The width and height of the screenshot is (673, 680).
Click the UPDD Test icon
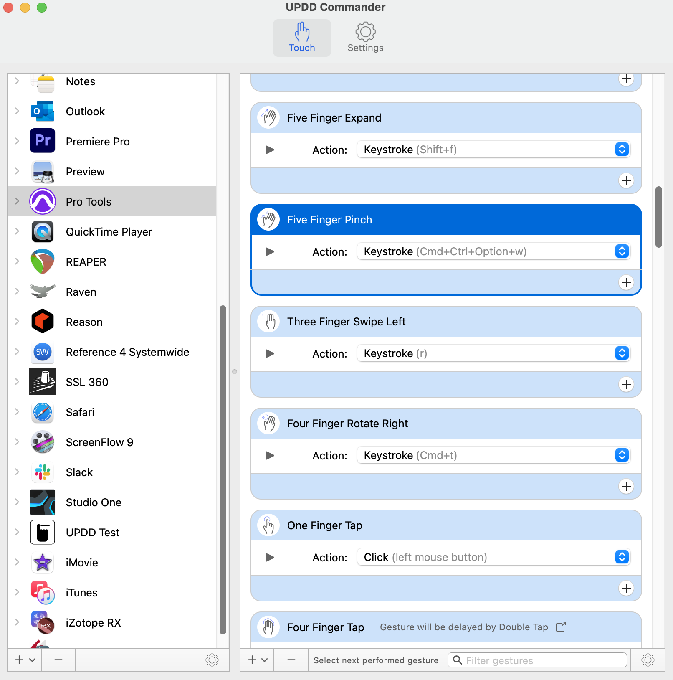pos(43,532)
